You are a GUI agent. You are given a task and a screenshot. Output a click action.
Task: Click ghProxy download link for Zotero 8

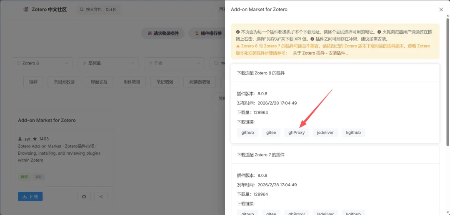point(297,133)
